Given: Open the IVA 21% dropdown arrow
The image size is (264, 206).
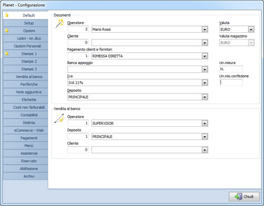Looking at the screenshot, I should coord(205,83).
